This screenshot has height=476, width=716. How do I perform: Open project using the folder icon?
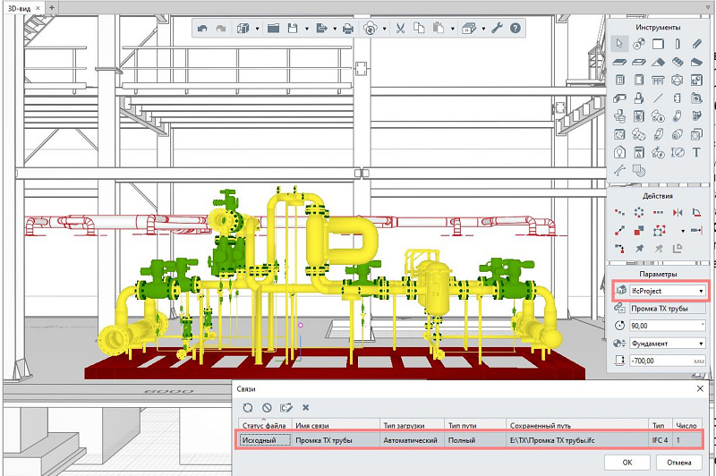pyautogui.click(x=274, y=29)
